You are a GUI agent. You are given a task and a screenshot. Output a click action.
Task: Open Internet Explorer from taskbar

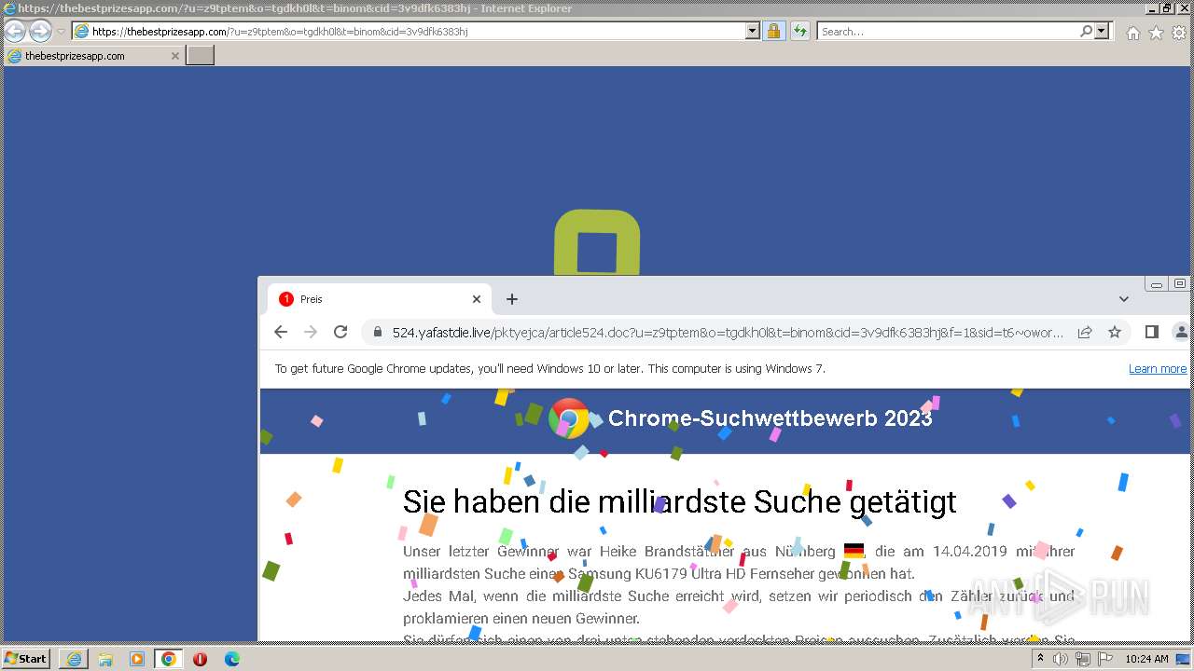pyautogui.click(x=74, y=659)
